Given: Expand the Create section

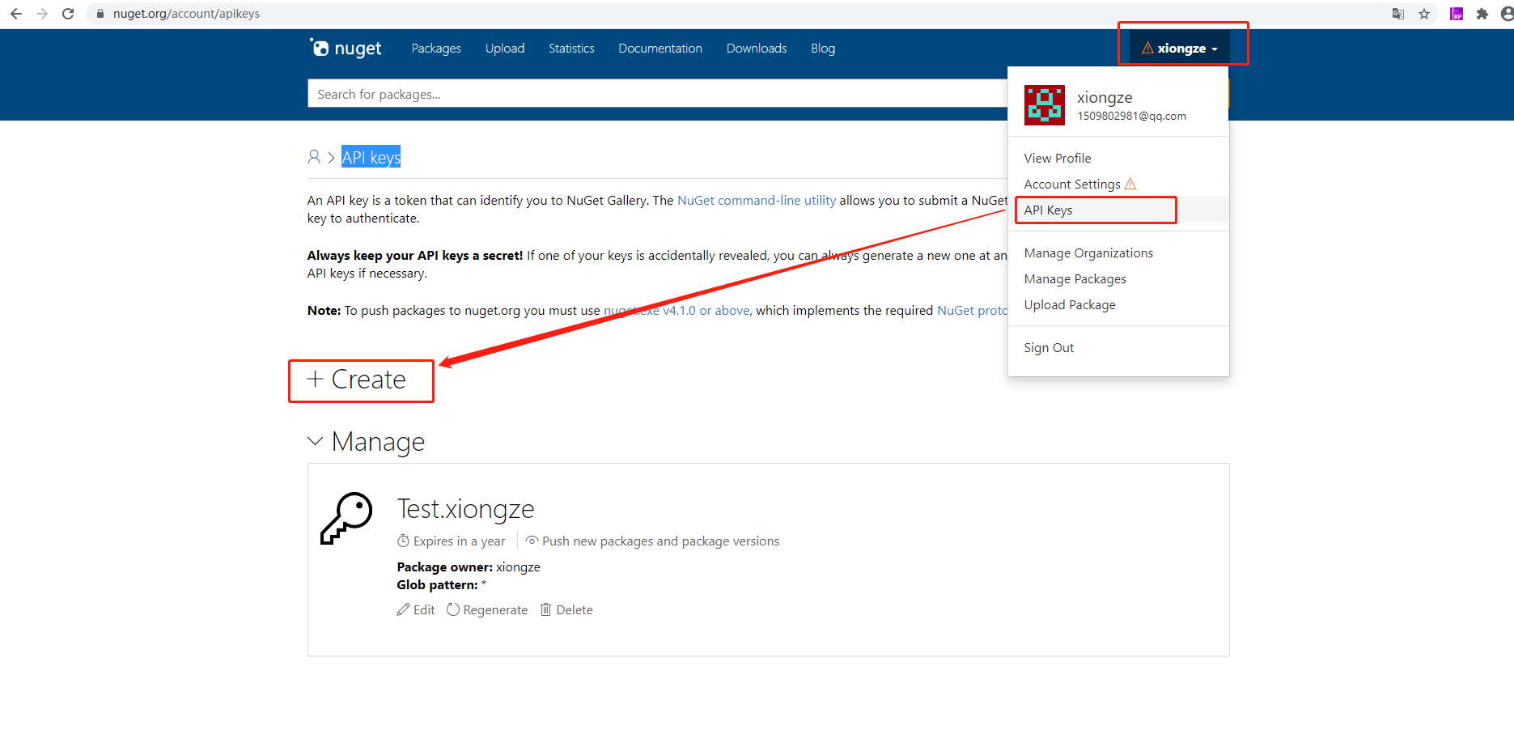Looking at the screenshot, I should point(357,379).
